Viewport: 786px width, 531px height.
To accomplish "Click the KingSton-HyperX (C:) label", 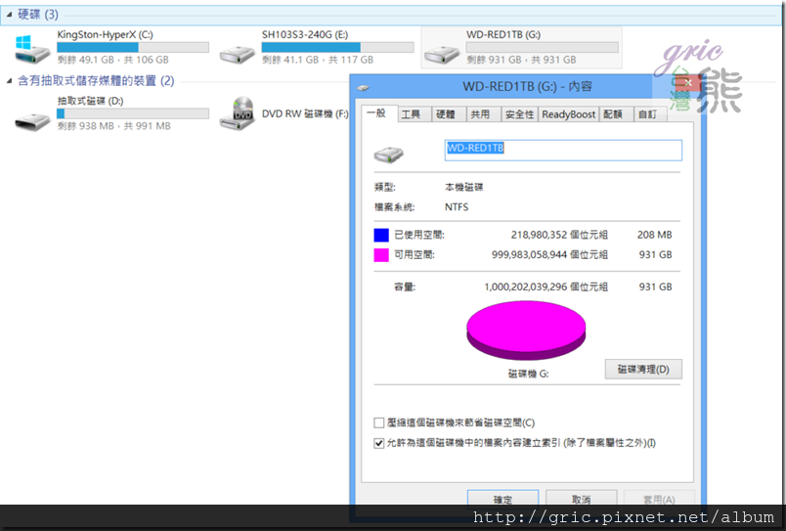I will [x=105, y=34].
